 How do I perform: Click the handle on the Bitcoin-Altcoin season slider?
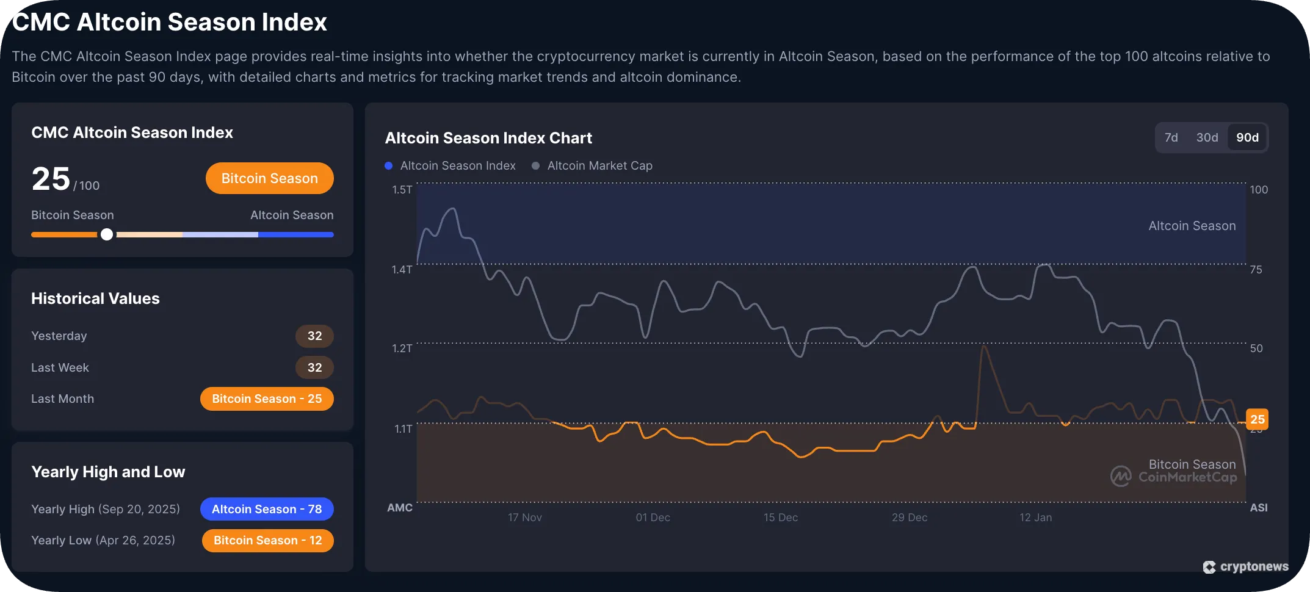(x=107, y=234)
